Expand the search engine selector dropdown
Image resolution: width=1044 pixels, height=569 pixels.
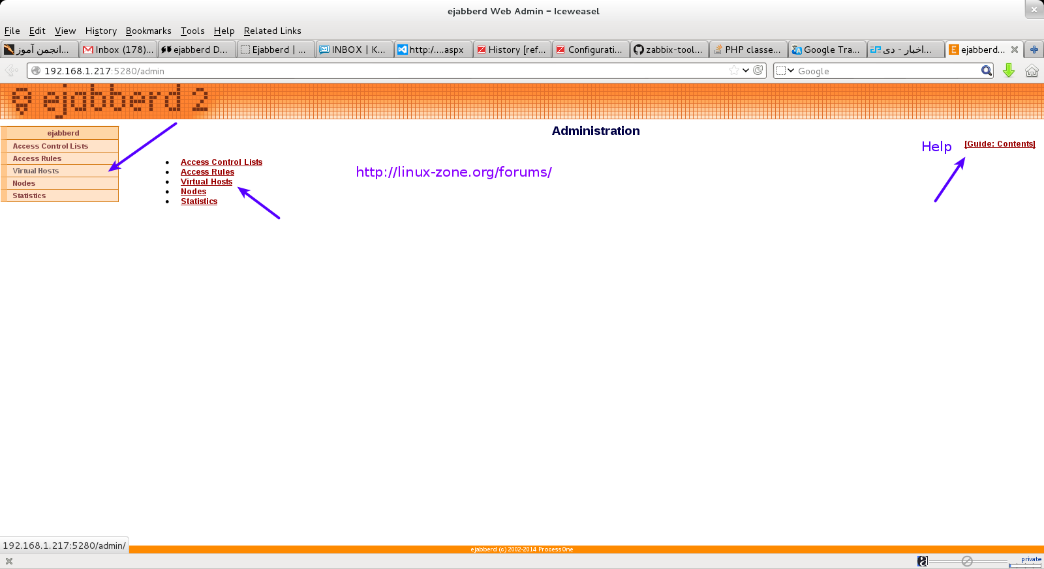pos(785,70)
